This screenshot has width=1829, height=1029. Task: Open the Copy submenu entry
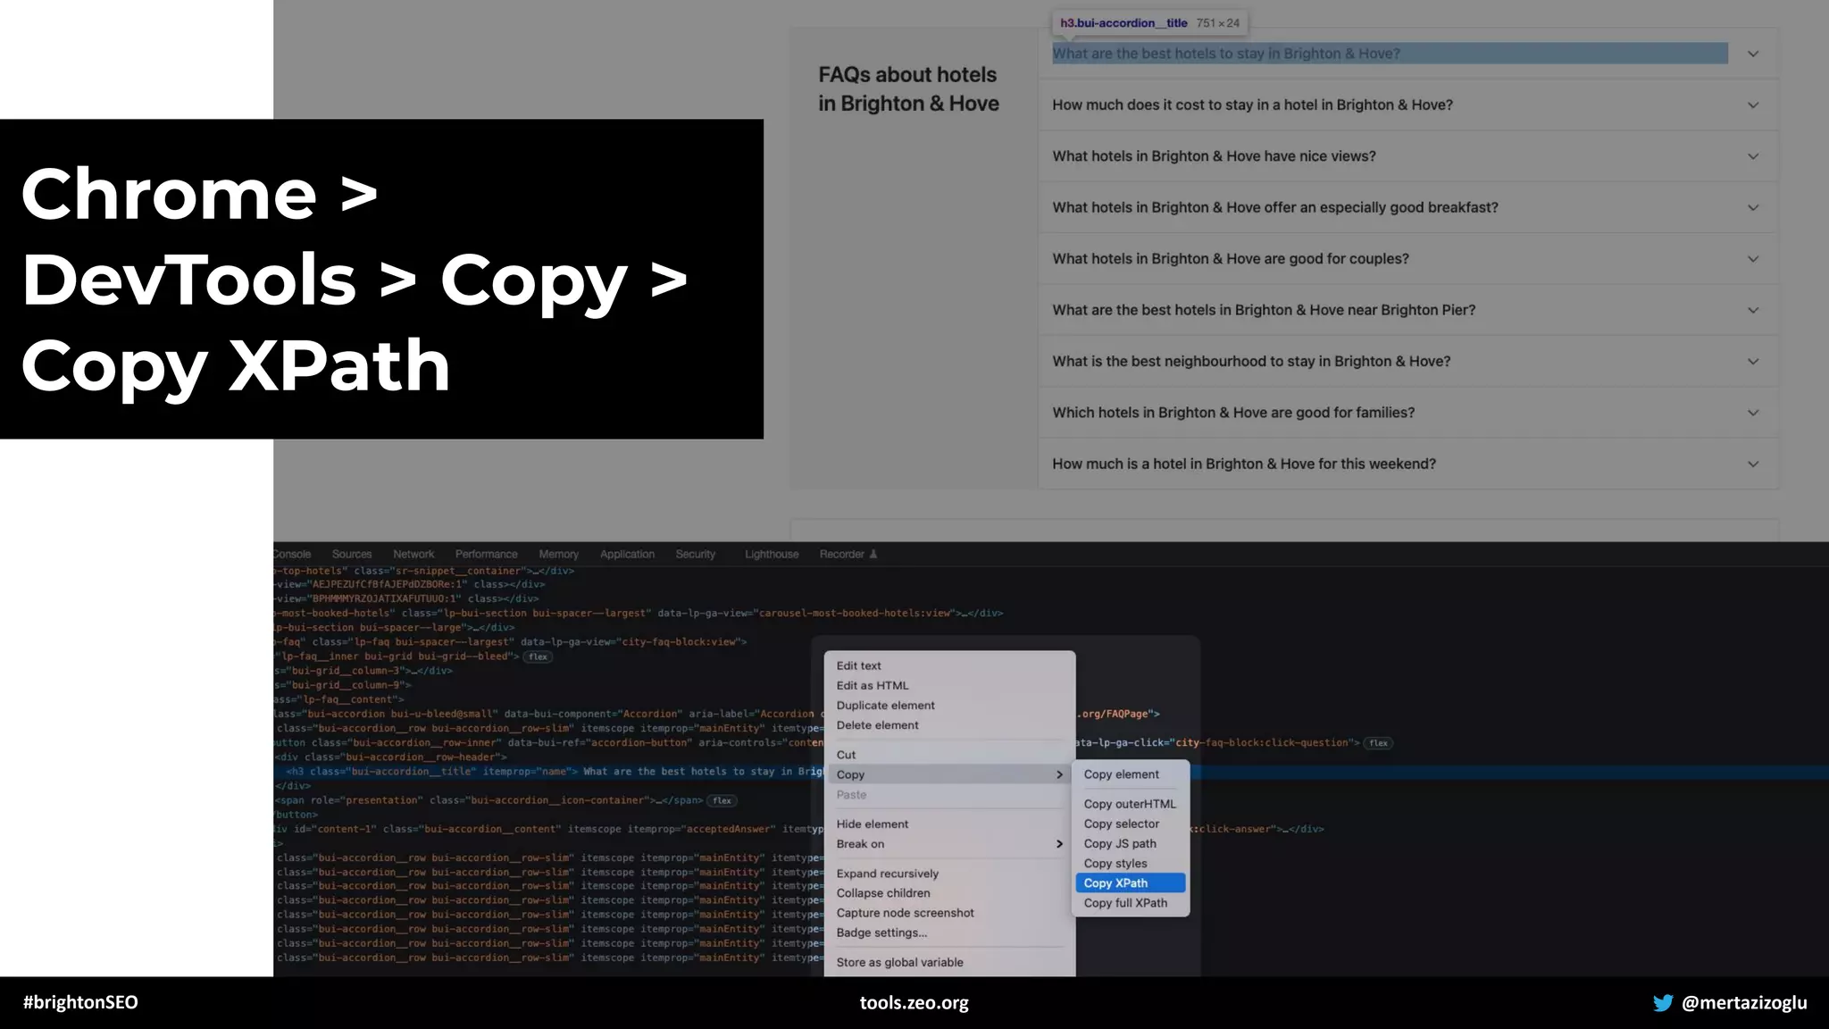(949, 774)
